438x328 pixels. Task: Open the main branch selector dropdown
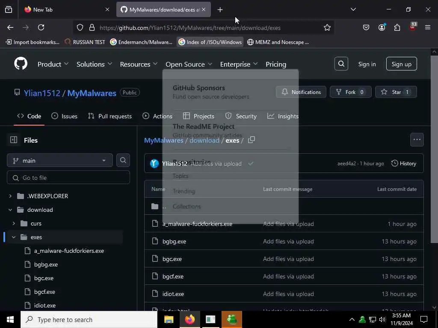click(x=60, y=161)
